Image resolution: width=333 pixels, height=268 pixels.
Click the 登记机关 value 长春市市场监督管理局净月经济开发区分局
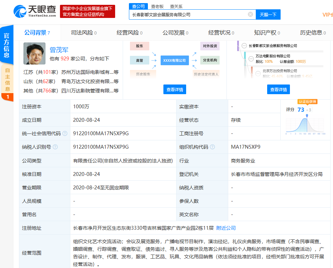[x=277, y=174]
